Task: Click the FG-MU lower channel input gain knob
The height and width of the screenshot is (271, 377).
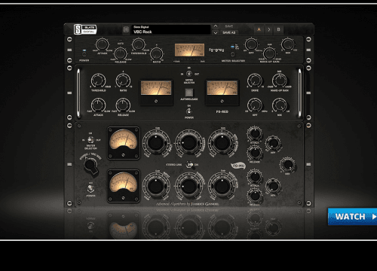Action: click(156, 186)
